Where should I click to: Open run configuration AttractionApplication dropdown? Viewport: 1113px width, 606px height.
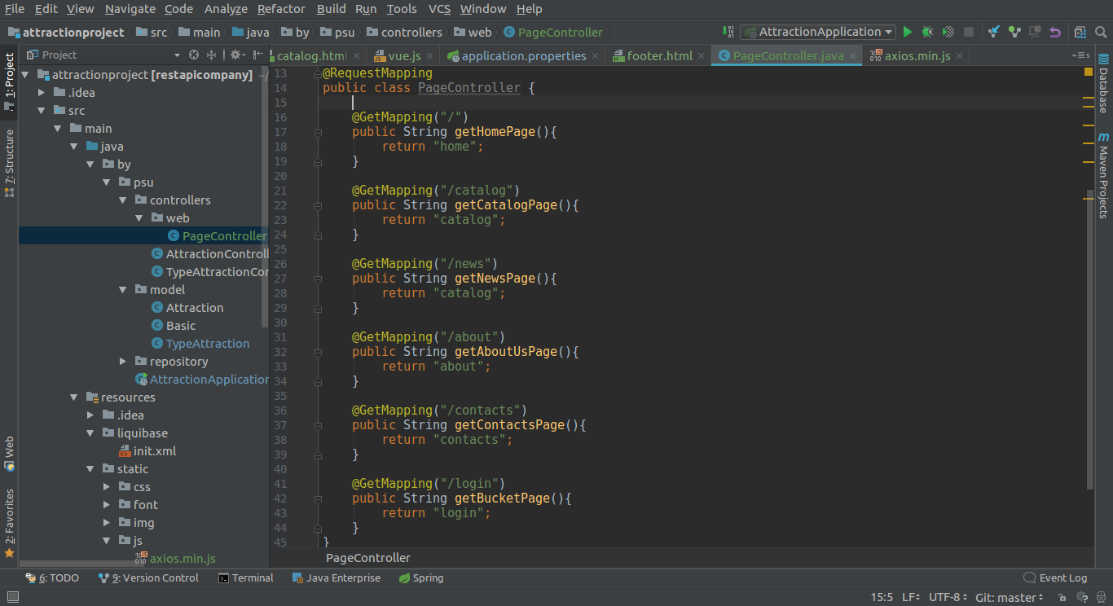[817, 33]
